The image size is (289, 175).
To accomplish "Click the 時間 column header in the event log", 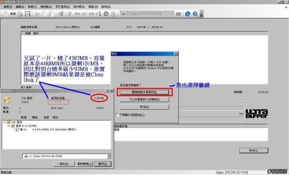I will 28,33.
